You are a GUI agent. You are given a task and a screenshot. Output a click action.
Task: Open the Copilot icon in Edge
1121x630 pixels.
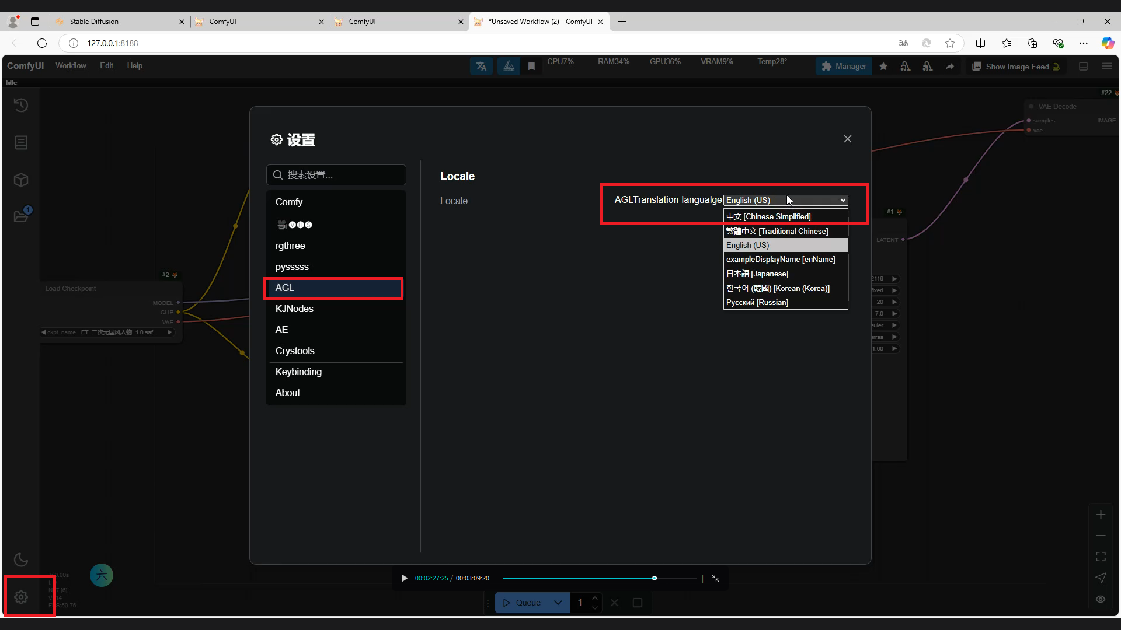(x=1108, y=43)
